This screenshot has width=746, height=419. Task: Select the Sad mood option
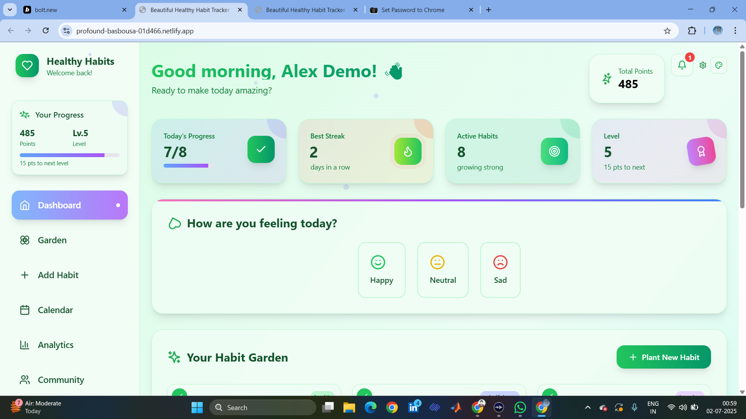click(500, 270)
